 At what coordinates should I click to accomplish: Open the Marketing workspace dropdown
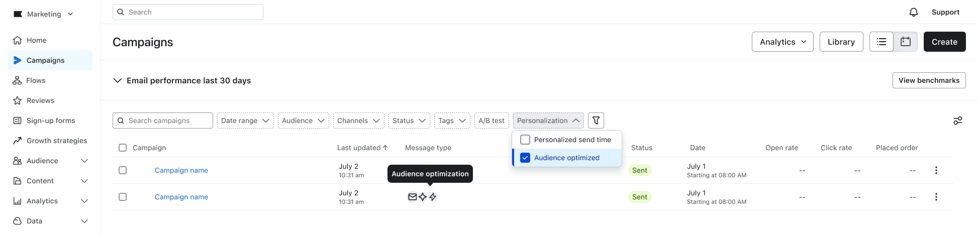coord(44,14)
